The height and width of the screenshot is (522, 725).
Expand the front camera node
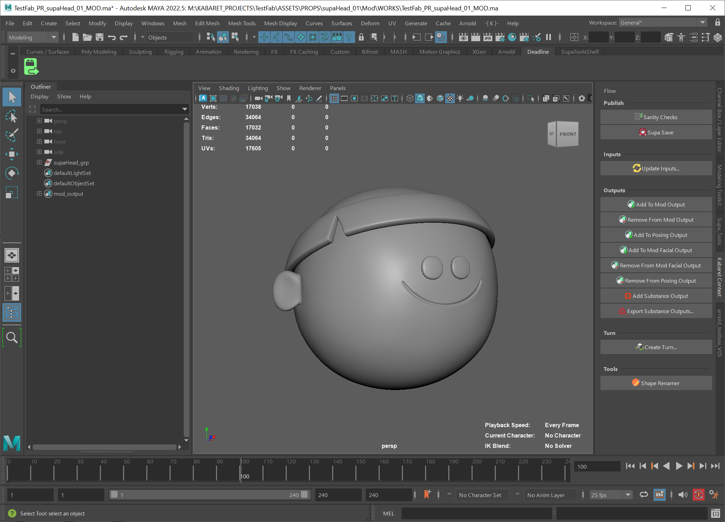(39, 142)
